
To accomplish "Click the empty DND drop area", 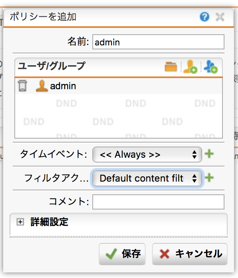I will (x=119, y=116).
